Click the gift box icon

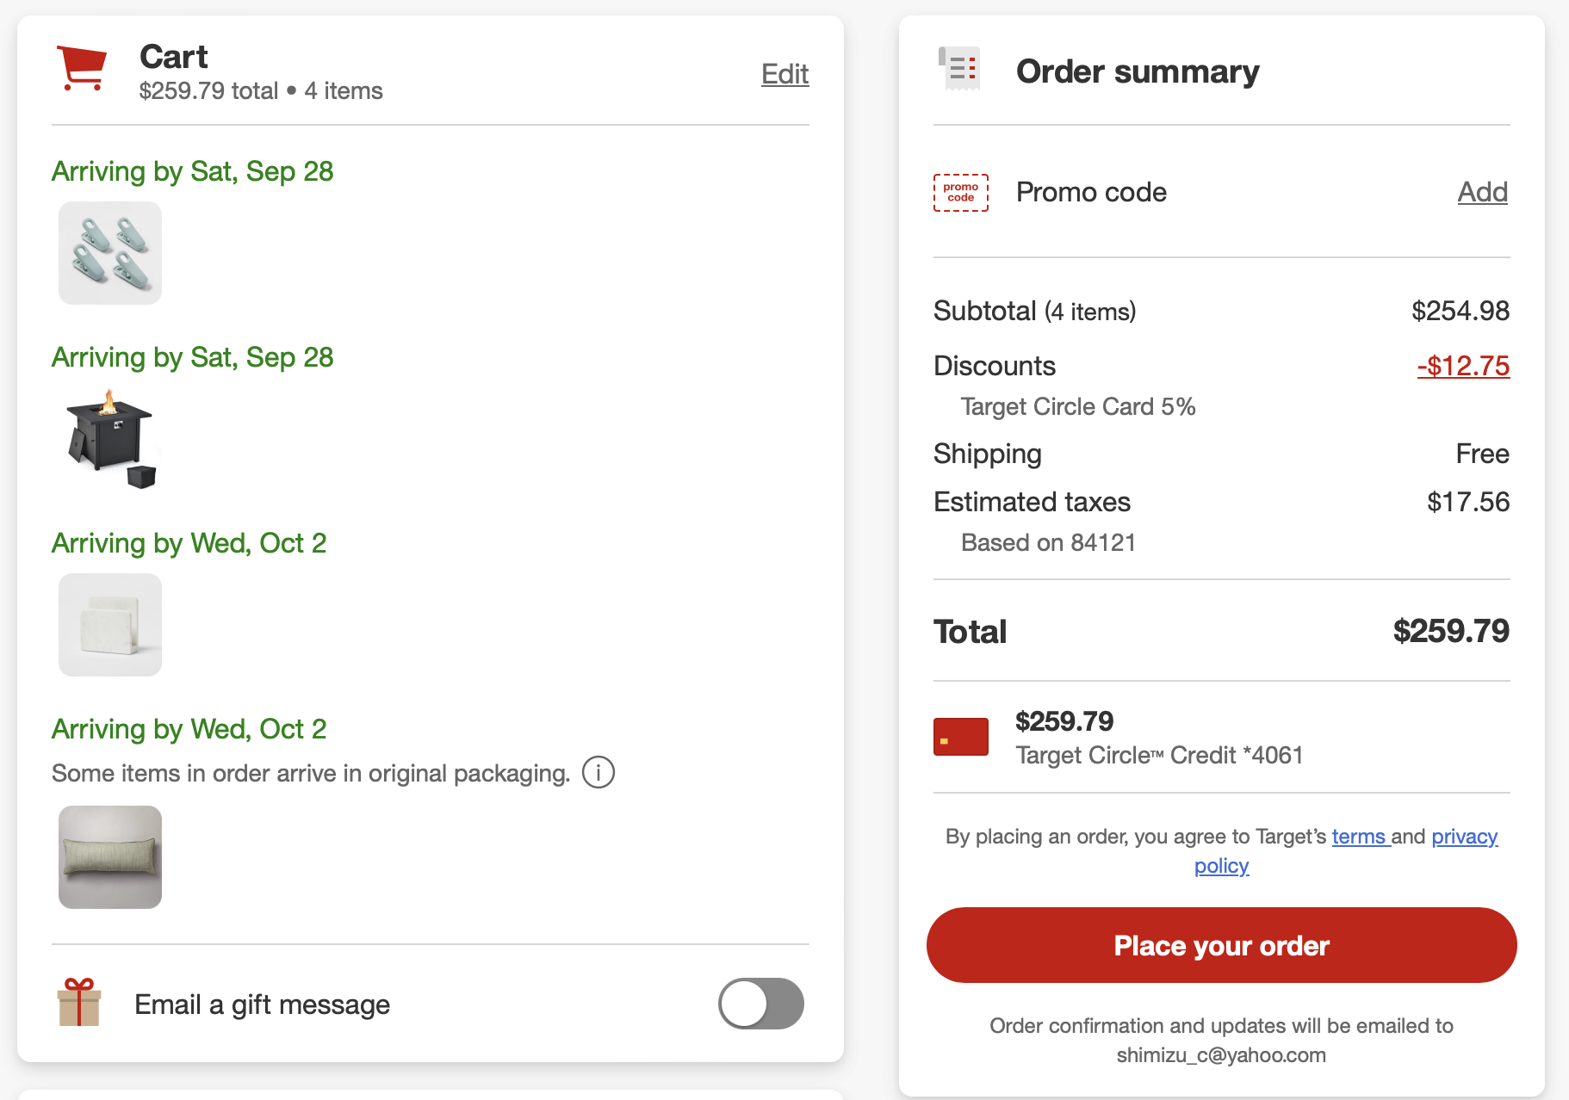(79, 1002)
